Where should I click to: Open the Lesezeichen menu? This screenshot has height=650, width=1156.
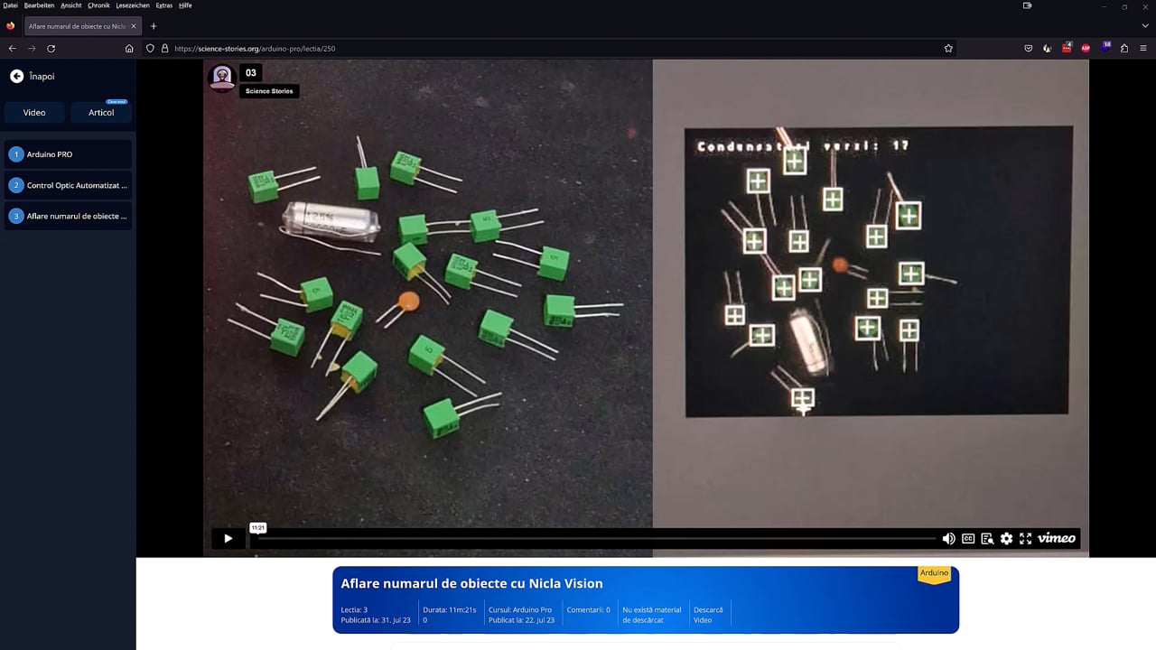point(133,5)
